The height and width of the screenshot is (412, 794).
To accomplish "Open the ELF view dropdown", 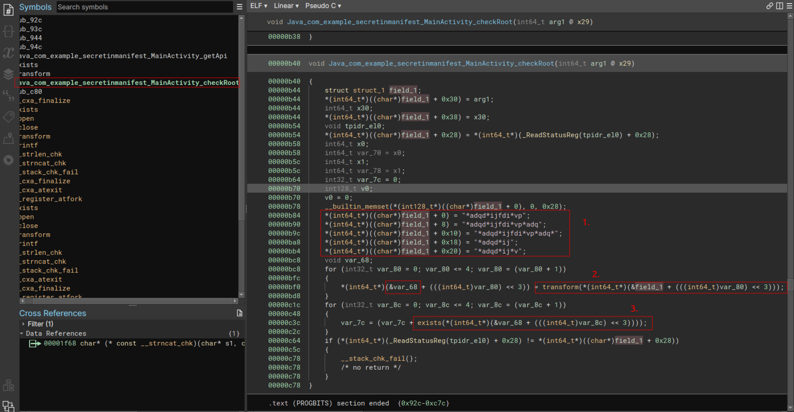I will click(x=258, y=5).
